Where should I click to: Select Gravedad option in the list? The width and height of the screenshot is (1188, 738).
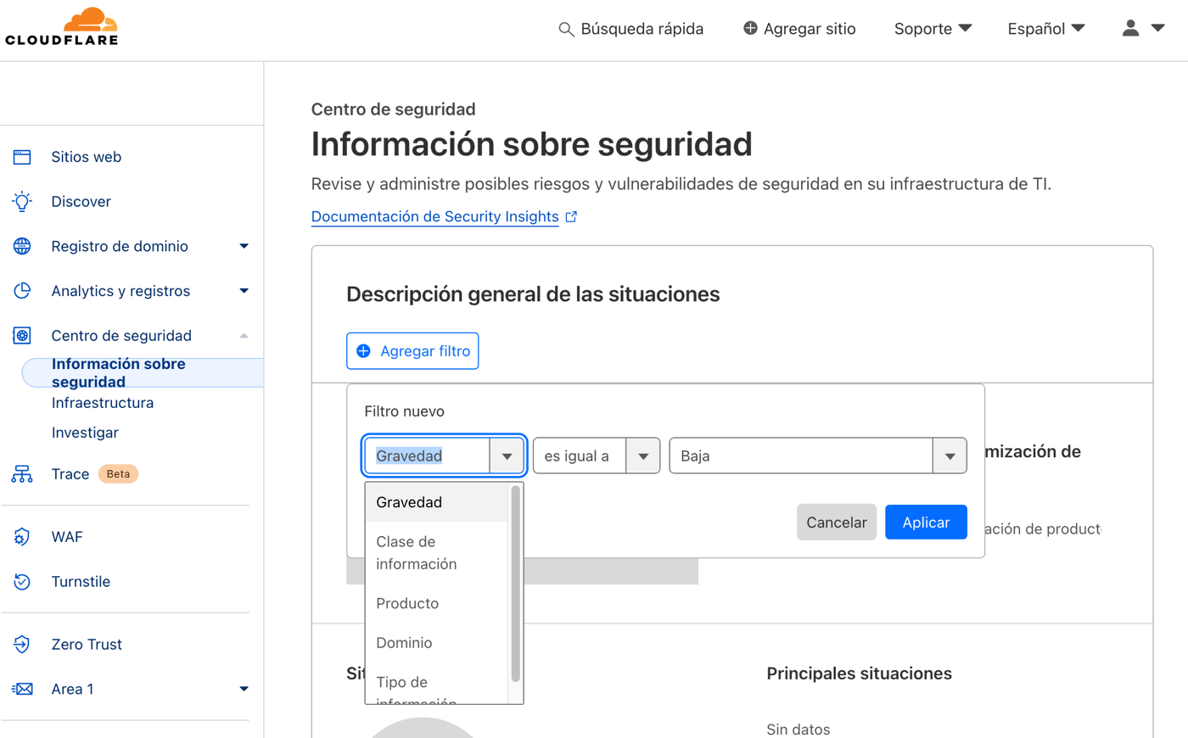point(436,502)
